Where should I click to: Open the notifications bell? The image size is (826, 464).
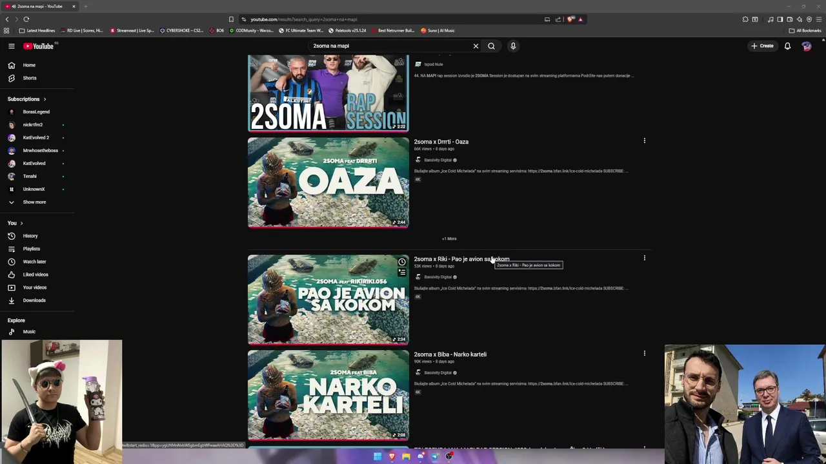coord(787,46)
